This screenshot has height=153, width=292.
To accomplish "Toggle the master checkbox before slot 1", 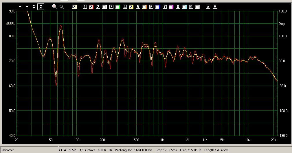I will 74,7.
